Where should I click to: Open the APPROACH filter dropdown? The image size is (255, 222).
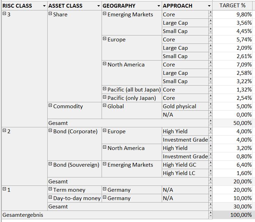point(209,6)
